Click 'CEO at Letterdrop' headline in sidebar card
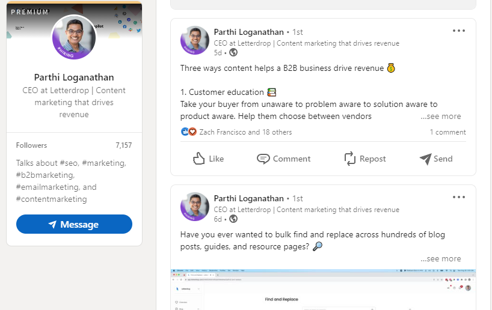This screenshot has width=492, height=310. (74, 103)
